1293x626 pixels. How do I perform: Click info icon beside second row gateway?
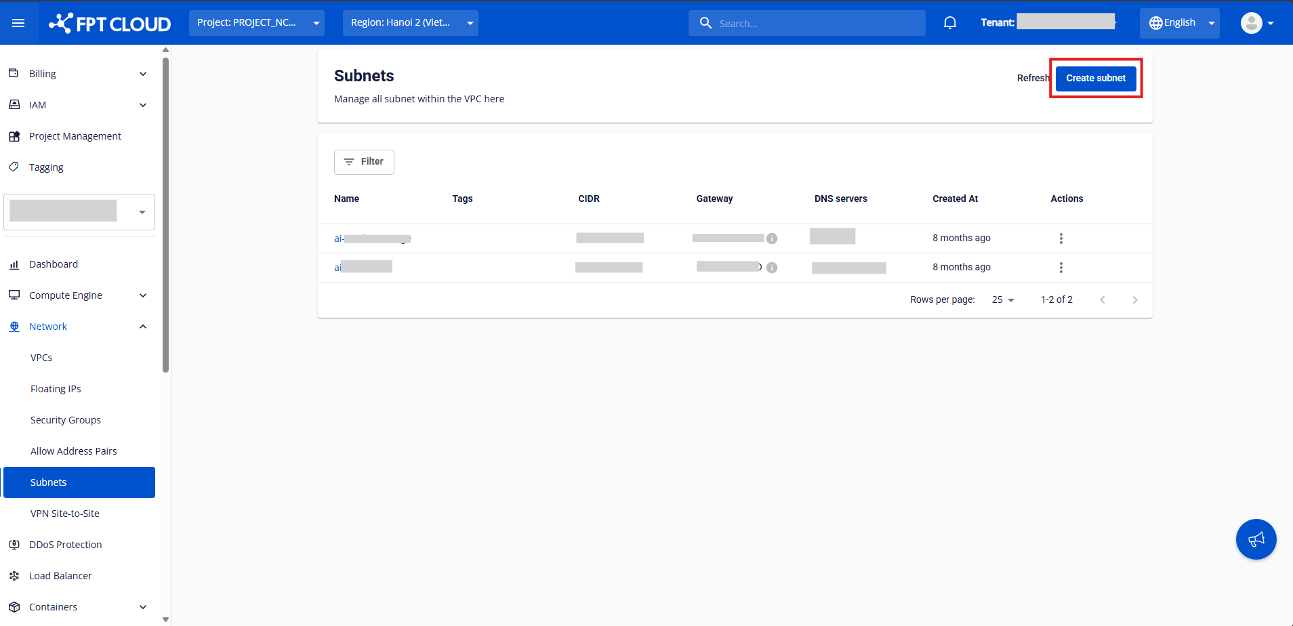click(x=772, y=268)
